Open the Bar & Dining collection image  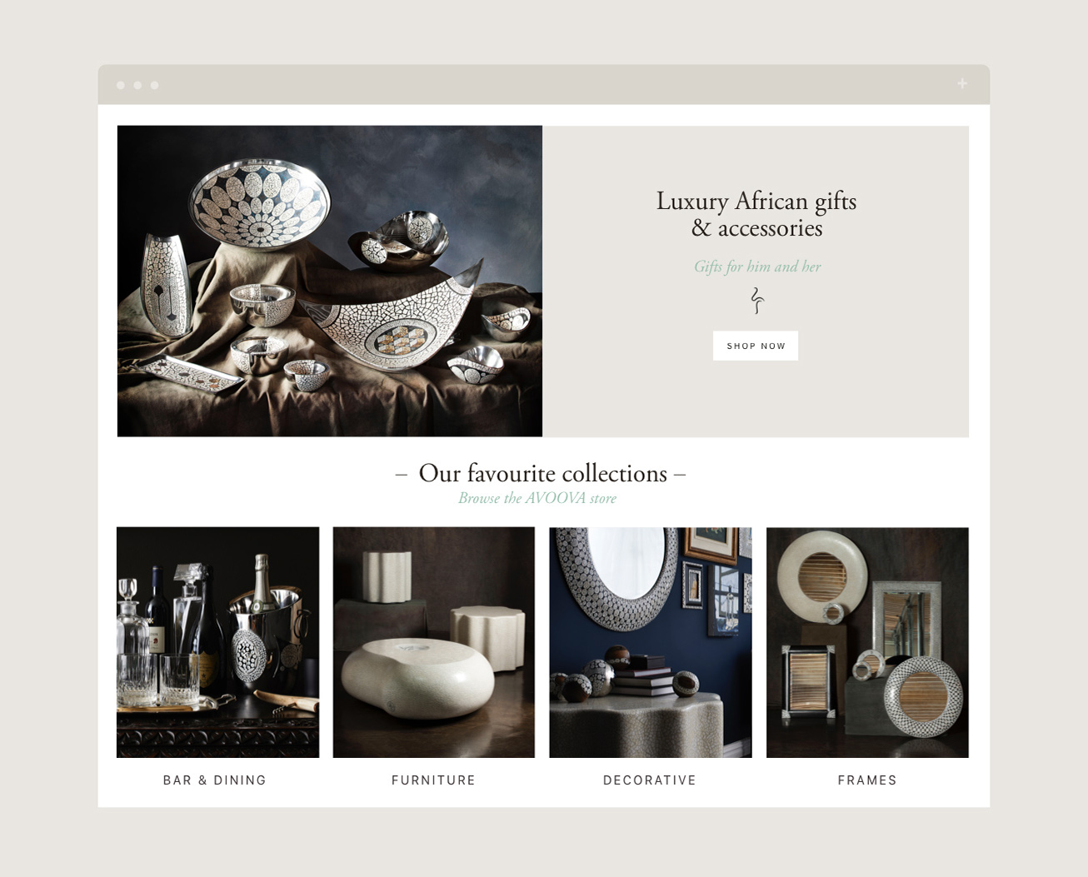point(217,642)
